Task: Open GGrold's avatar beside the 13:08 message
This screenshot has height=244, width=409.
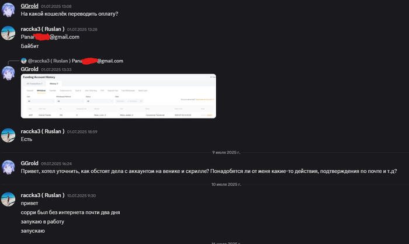Action: (x=8, y=10)
